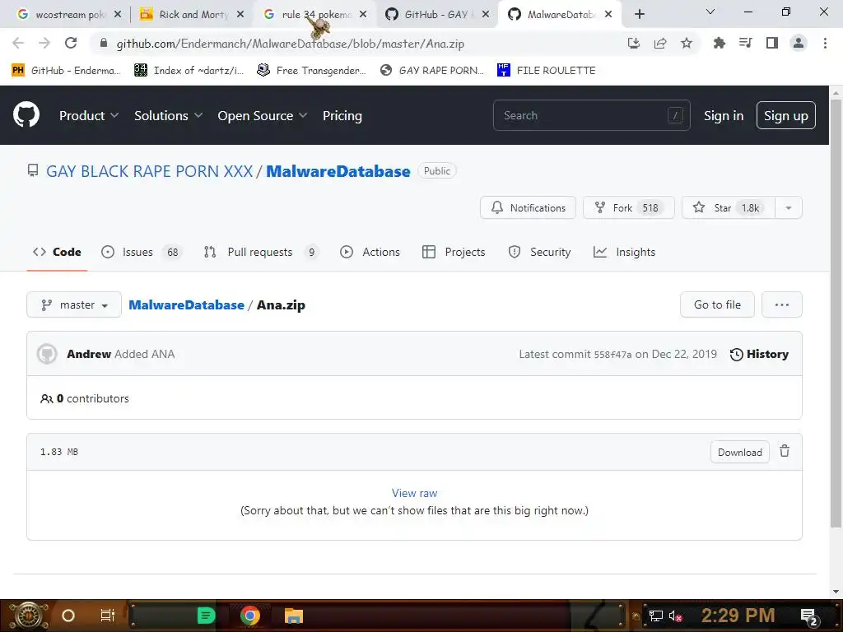The width and height of the screenshot is (843, 632).
Task: Open a new browser tab
Action: [x=639, y=14]
